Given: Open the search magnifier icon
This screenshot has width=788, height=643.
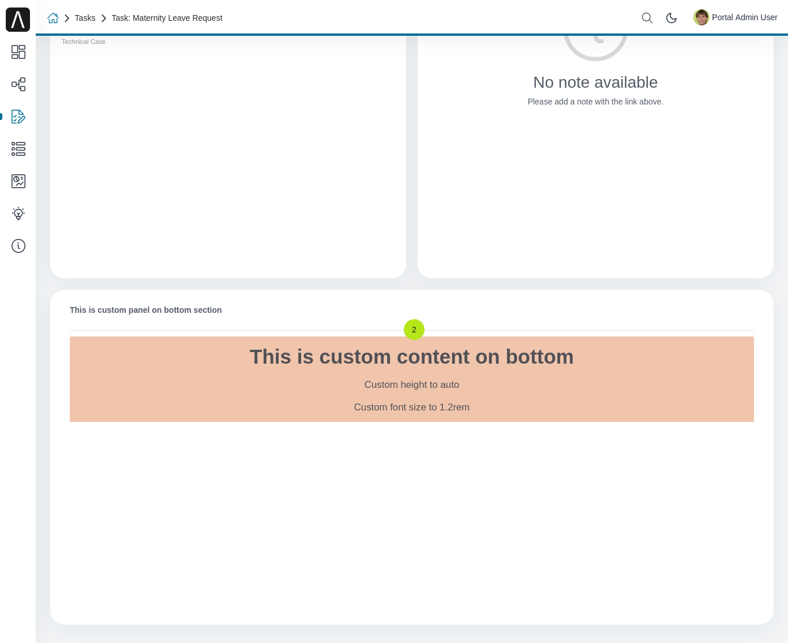Looking at the screenshot, I should (647, 18).
